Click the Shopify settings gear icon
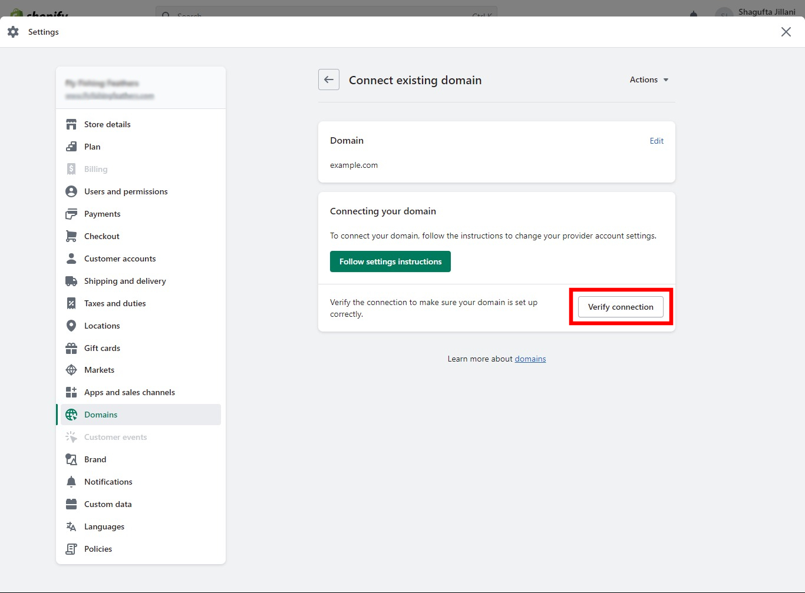The image size is (805, 593). coord(13,32)
